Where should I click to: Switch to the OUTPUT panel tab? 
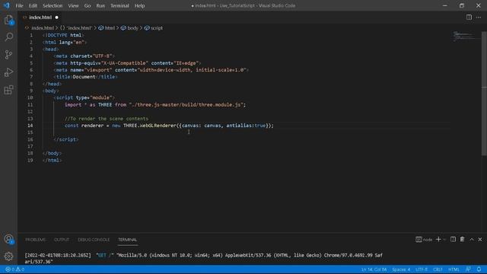click(62, 240)
